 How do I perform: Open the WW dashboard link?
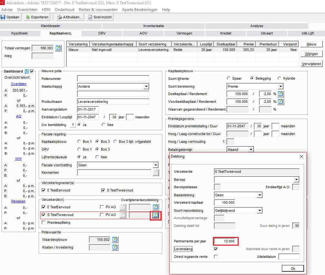pos(18,159)
